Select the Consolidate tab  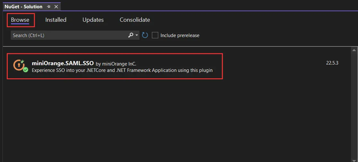[x=135, y=20]
